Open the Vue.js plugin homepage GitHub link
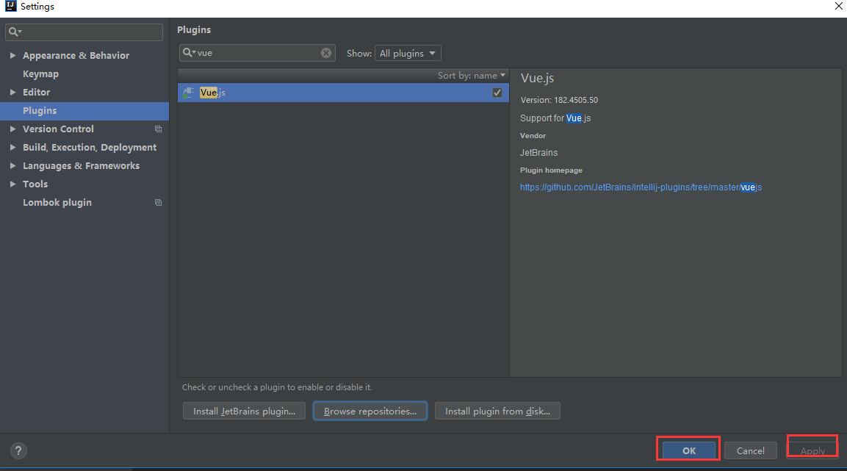The height and width of the screenshot is (471, 847). (641, 187)
